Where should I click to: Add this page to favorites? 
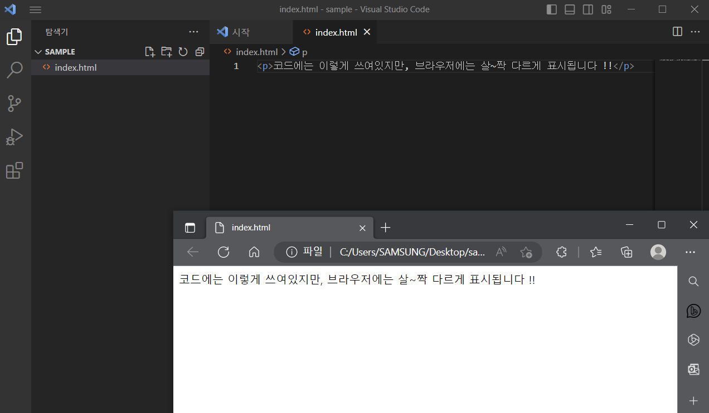click(x=526, y=252)
